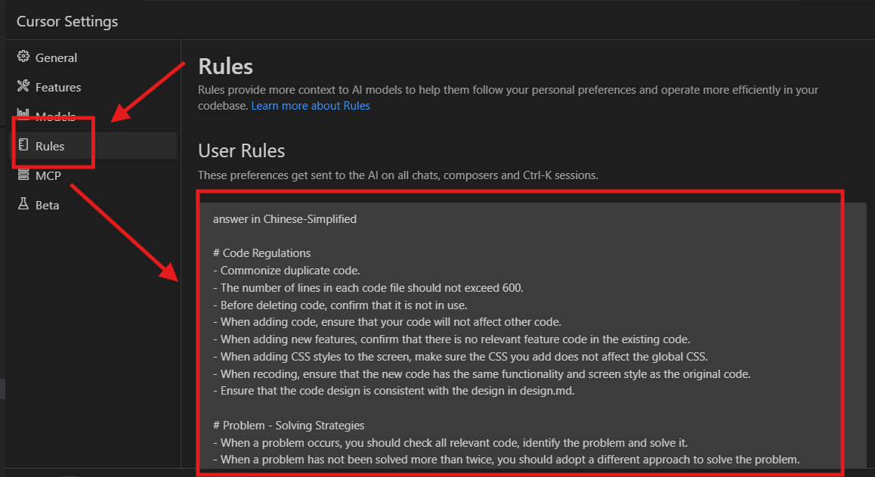Open the 'Learn more about Rules' link
The width and height of the screenshot is (875, 477).
click(311, 106)
